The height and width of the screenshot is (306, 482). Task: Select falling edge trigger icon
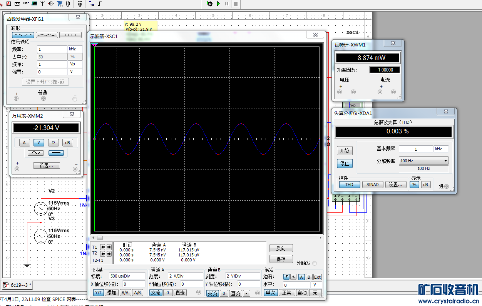coord(293,277)
